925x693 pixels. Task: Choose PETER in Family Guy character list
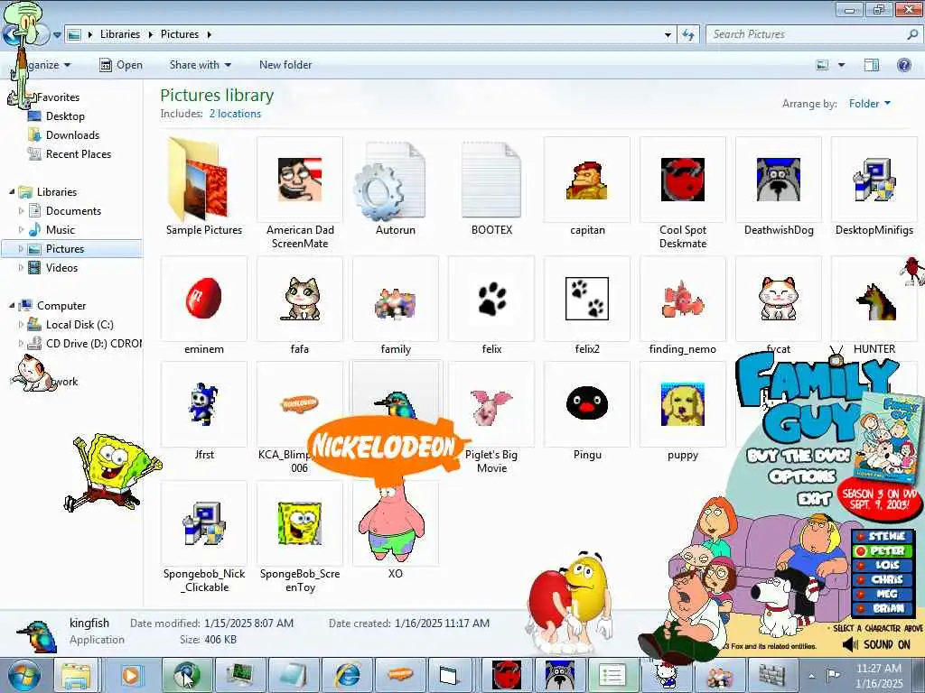[x=883, y=551]
